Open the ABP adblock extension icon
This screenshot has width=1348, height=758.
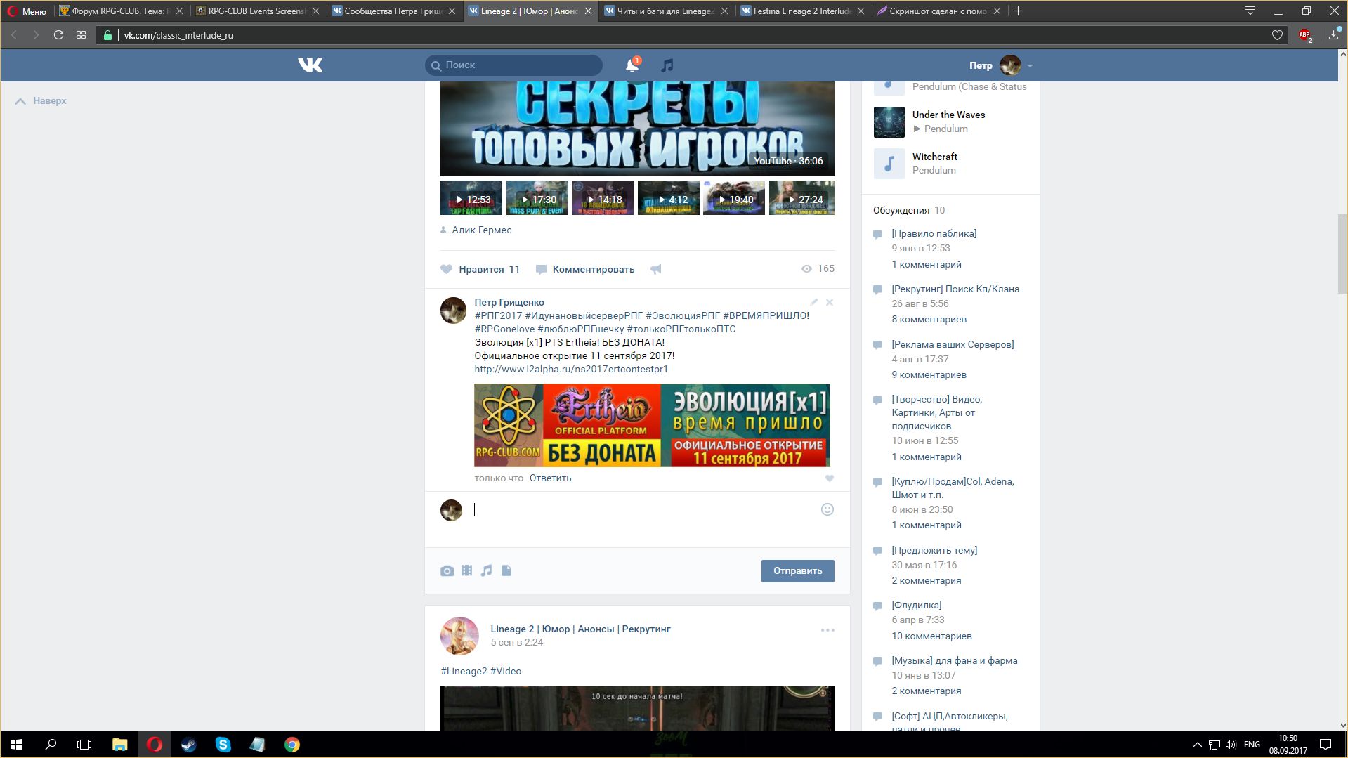point(1305,35)
